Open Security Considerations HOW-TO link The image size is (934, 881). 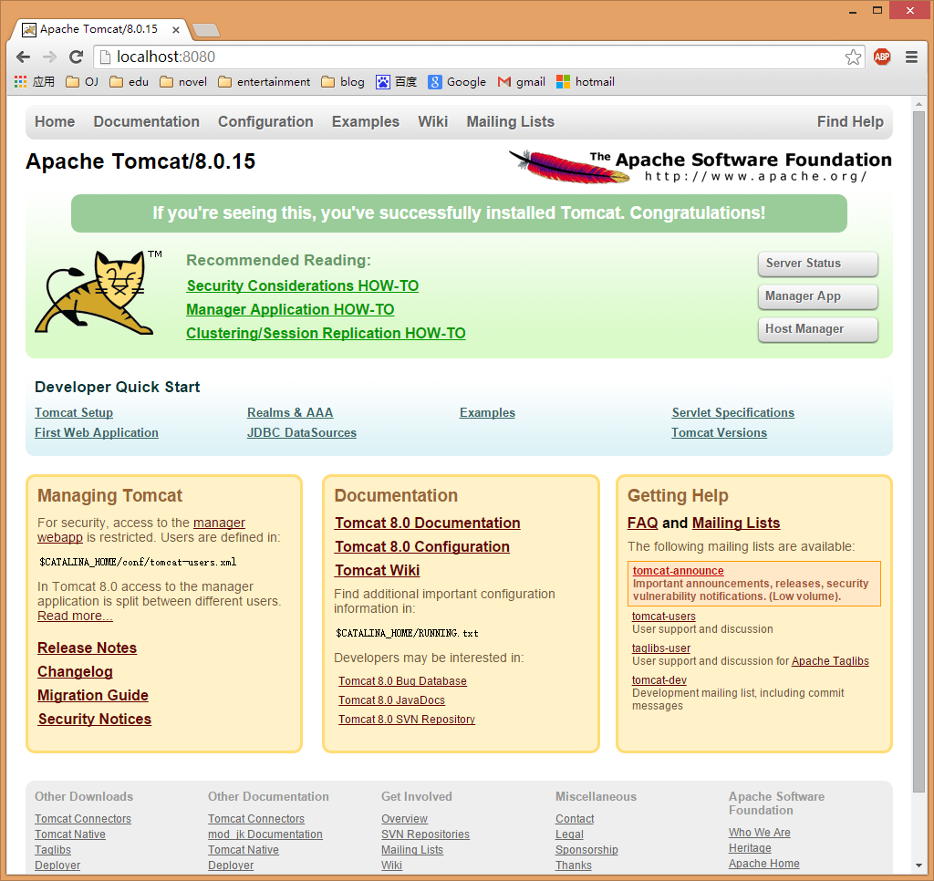click(x=303, y=286)
